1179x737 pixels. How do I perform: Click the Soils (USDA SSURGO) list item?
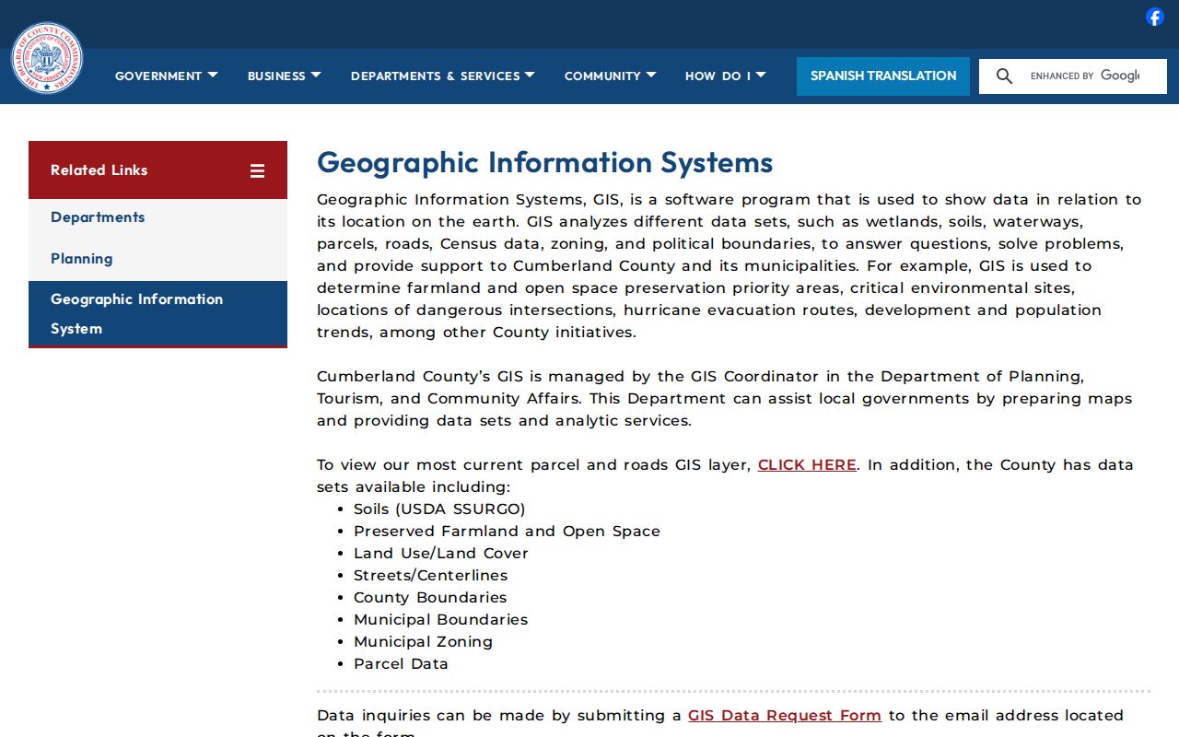[439, 509]
